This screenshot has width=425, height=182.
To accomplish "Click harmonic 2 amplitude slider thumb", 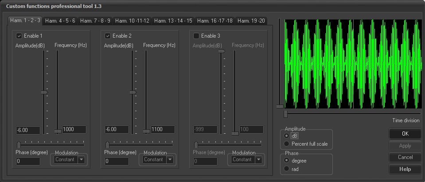I will pyautogui.click(x=133, y=93).
